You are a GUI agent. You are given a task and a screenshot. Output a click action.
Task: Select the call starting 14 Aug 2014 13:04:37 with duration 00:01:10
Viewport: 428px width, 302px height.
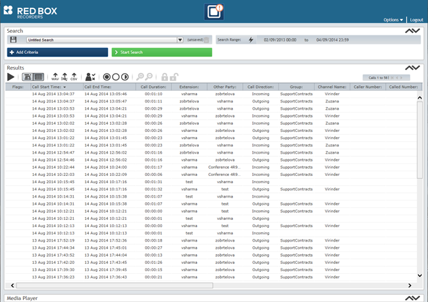tap(211, 94)
